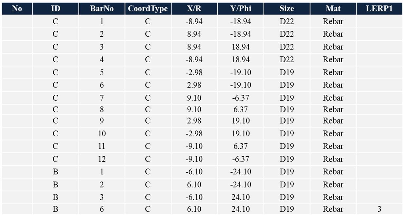
Task: Click the ID cell B for bar 6
Action: pyautogui.click(x=55, y=209)
